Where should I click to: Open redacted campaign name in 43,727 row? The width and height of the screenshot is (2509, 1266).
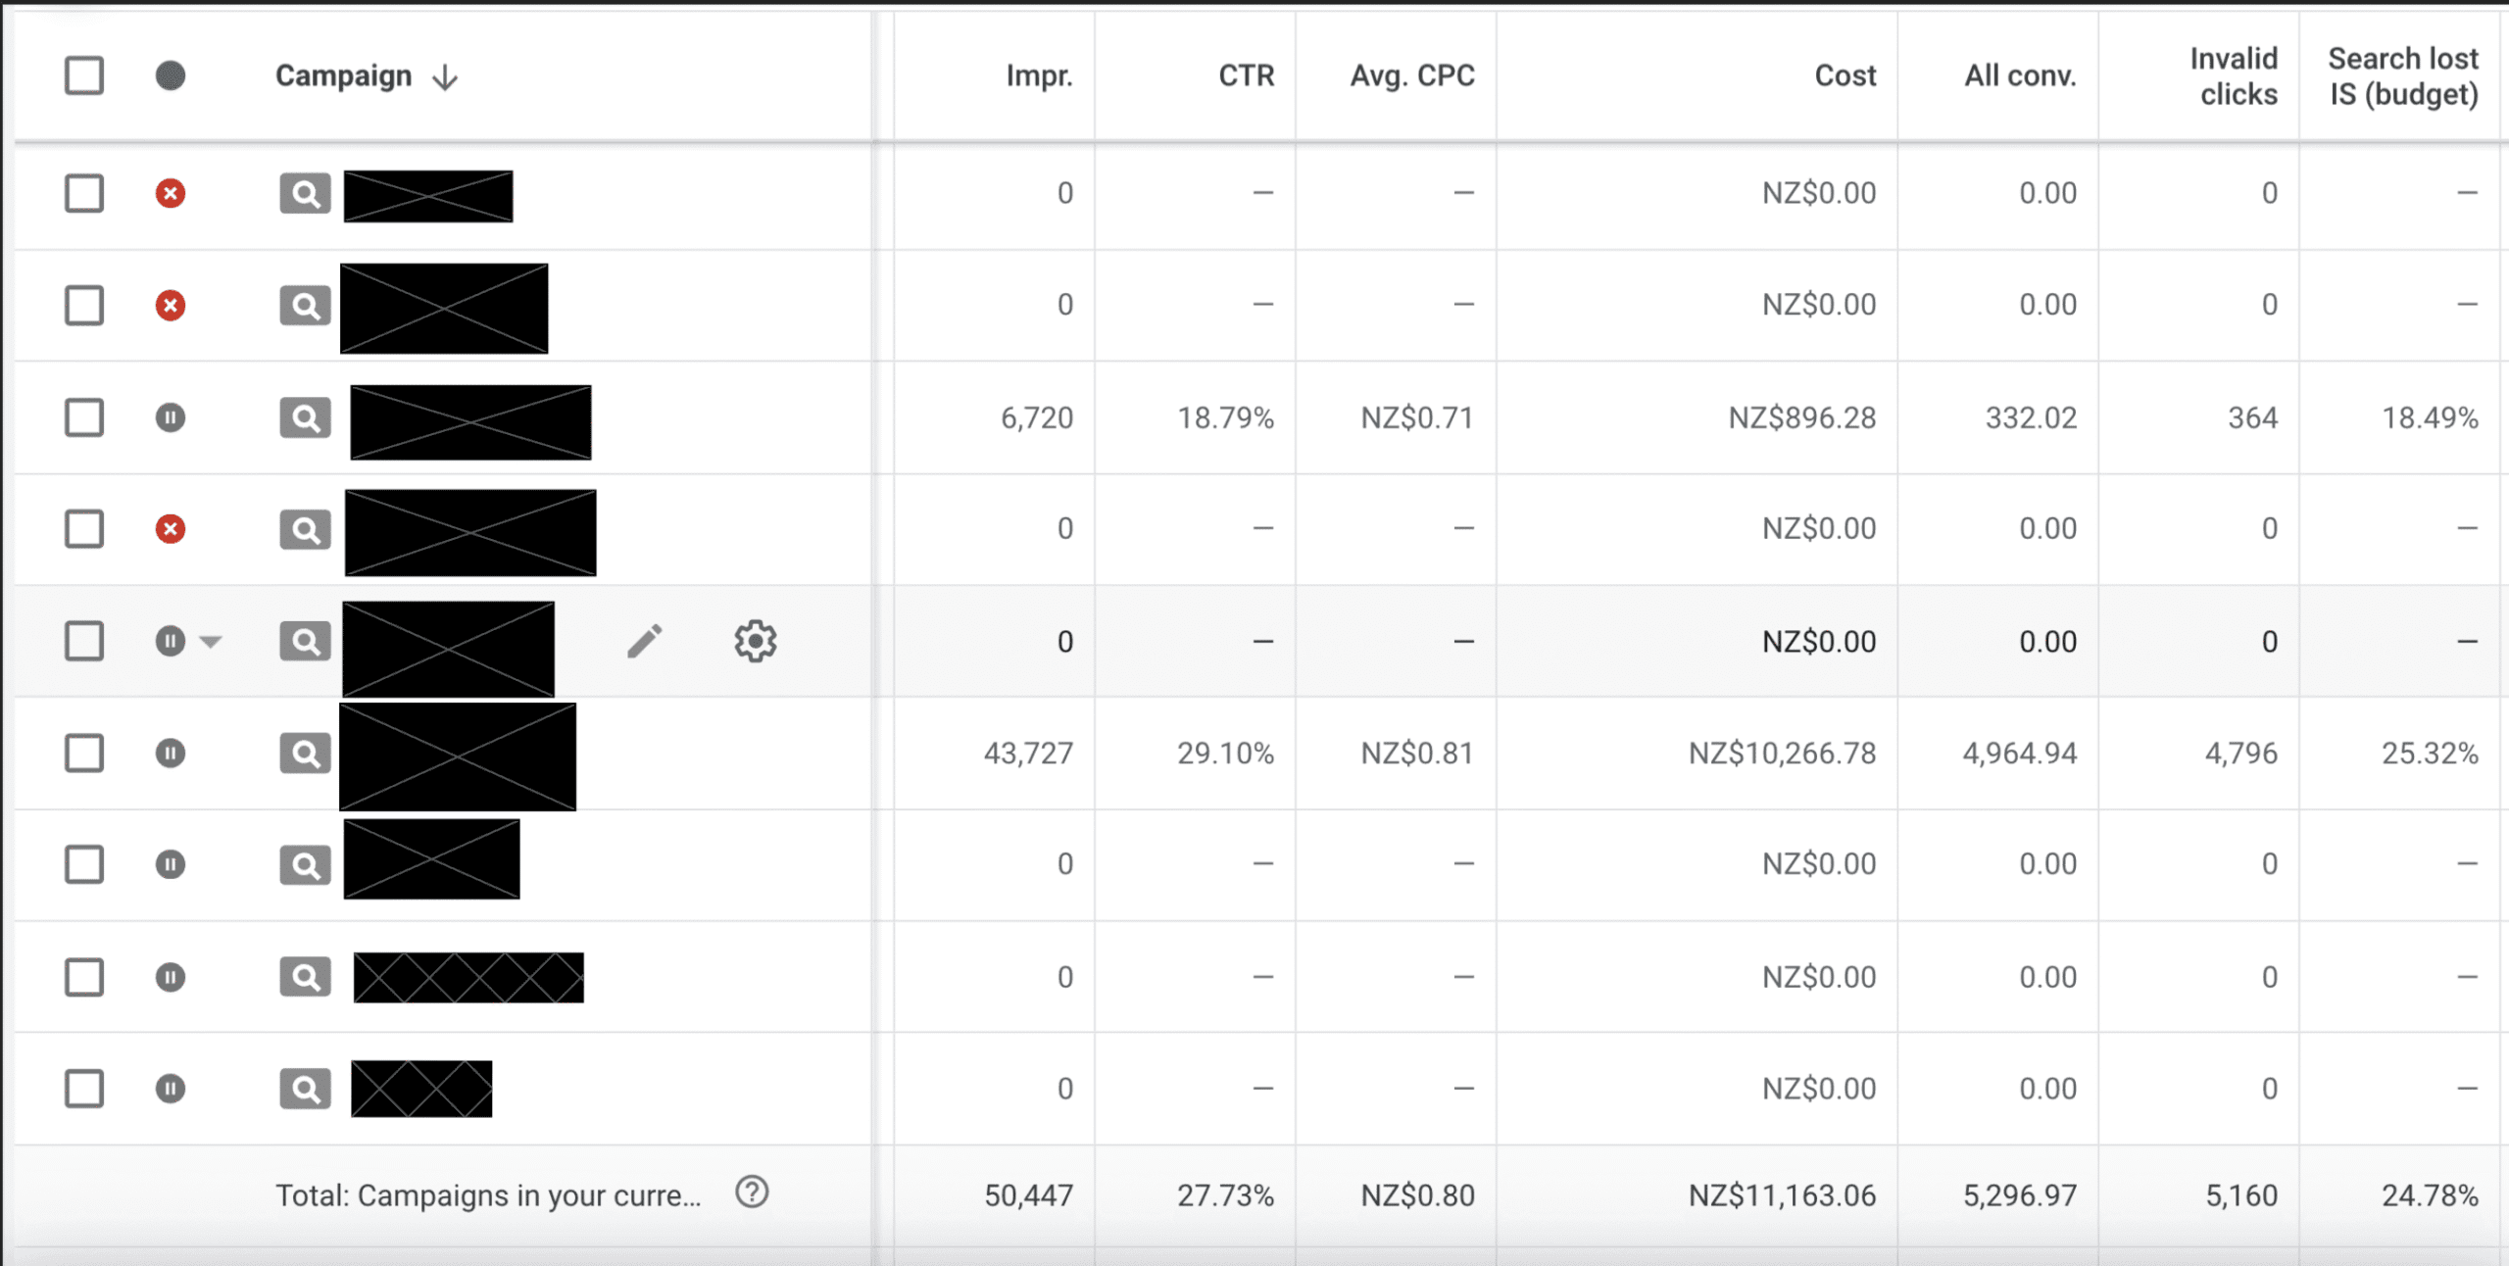[458, 756]
